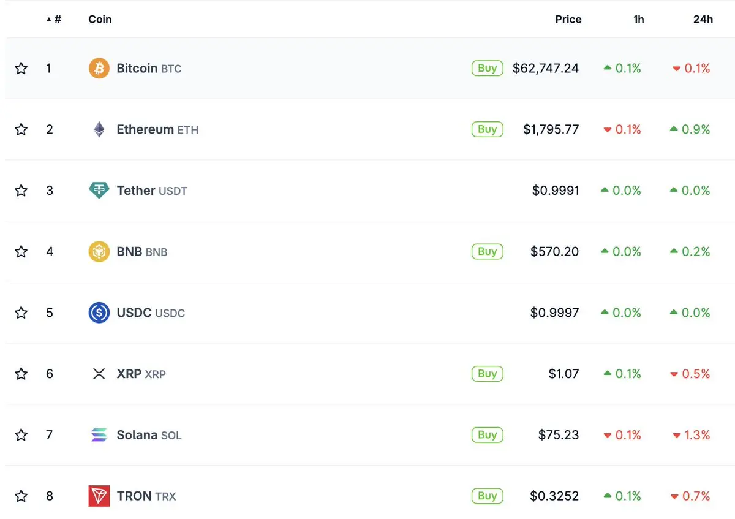
Task: Click the Buy button for XRP
Action: (488, 374)
